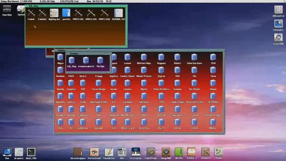Open the Oxyron drawer
The width and height of the screenshot is (286, 161).
(x=161, y=70)
